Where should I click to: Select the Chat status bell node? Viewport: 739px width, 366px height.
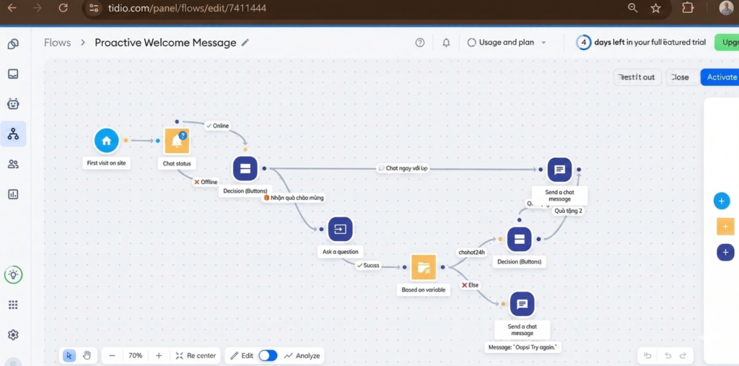pos(177,141)
